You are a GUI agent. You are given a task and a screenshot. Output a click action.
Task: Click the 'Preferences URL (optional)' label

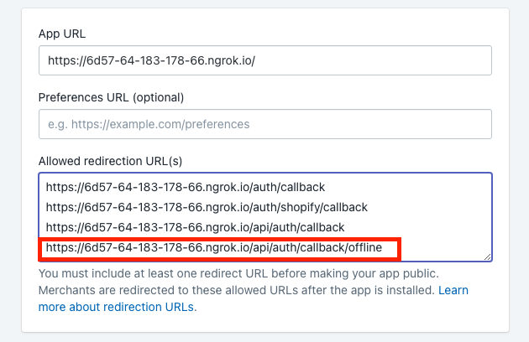click(111, 97)
